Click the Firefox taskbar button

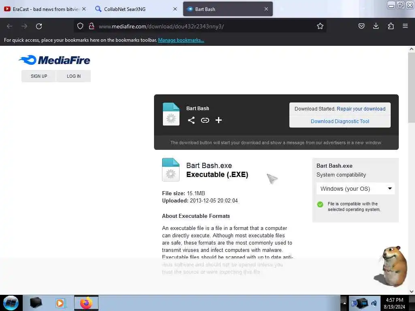[x=86, y=303]
